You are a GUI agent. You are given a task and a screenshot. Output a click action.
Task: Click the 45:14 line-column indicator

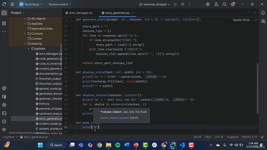point(197,137)
